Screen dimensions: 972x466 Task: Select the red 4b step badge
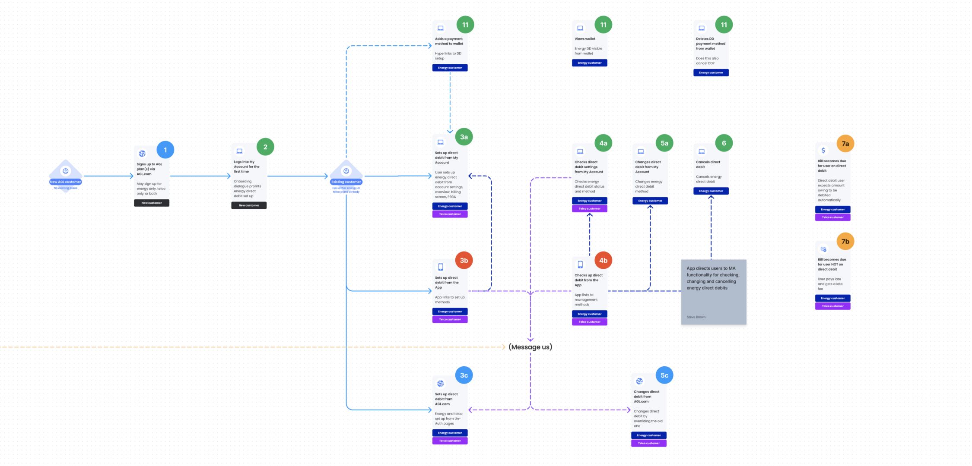click(603, 260)
